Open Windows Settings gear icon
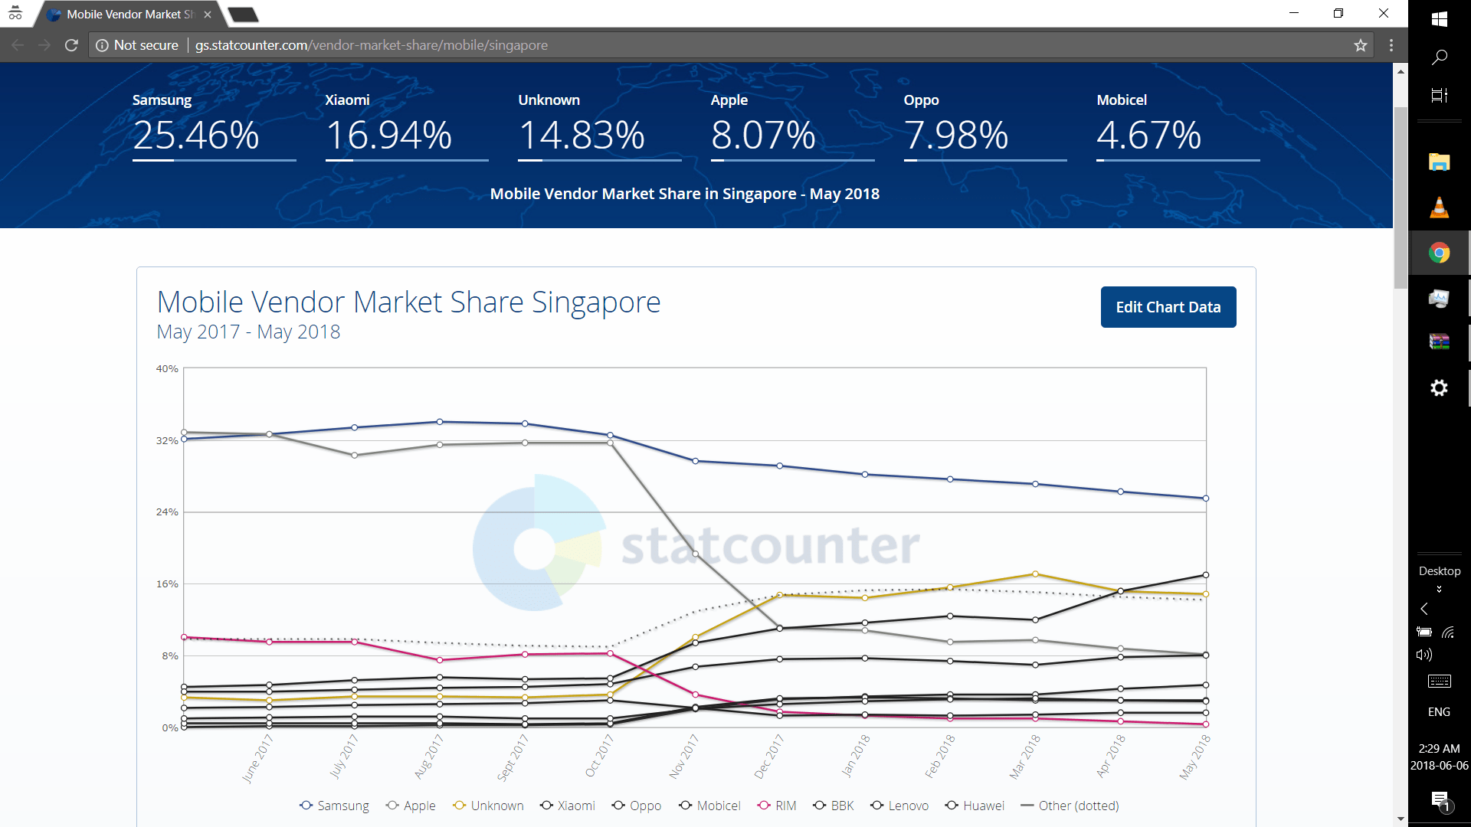Screen dimensions: 1471x827 (1440, 387)
